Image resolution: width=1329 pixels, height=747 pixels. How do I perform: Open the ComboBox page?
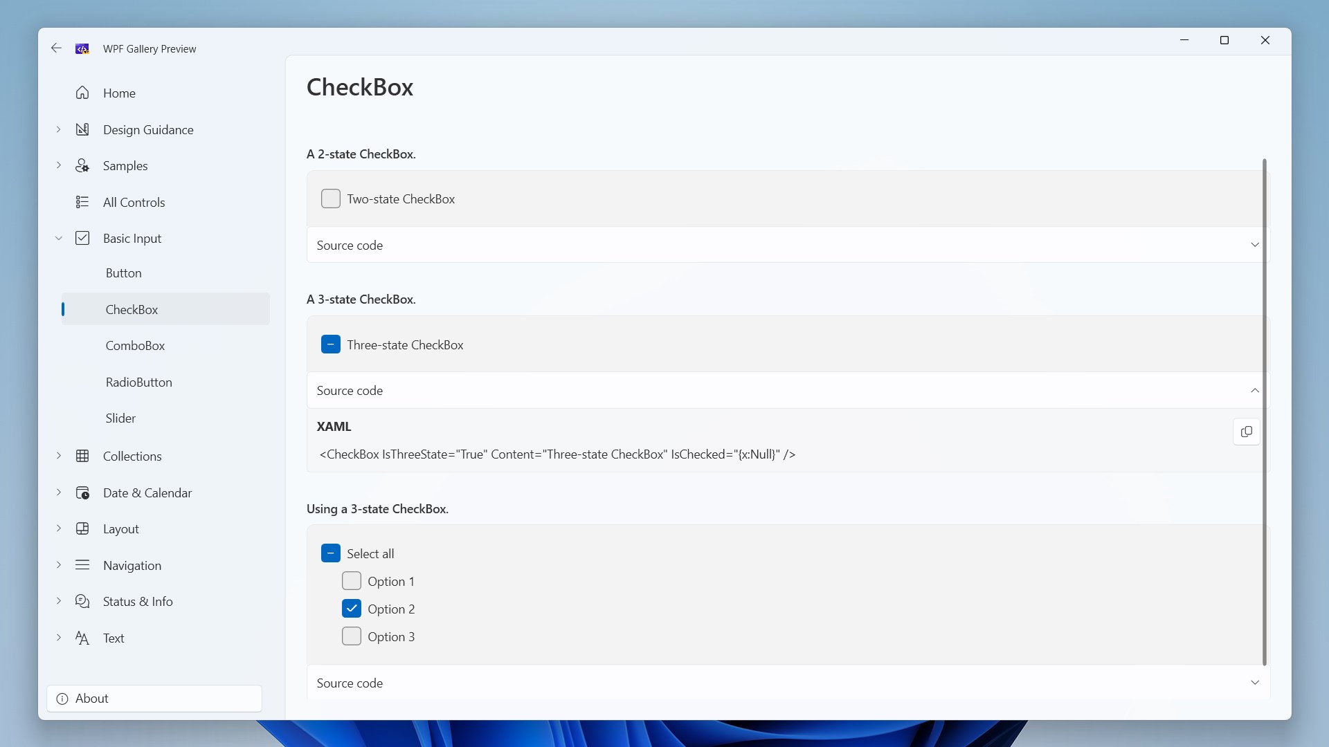pos(135,346)
